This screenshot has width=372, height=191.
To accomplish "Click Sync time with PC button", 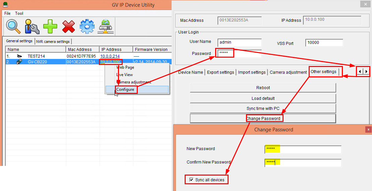I will [263, 109].
